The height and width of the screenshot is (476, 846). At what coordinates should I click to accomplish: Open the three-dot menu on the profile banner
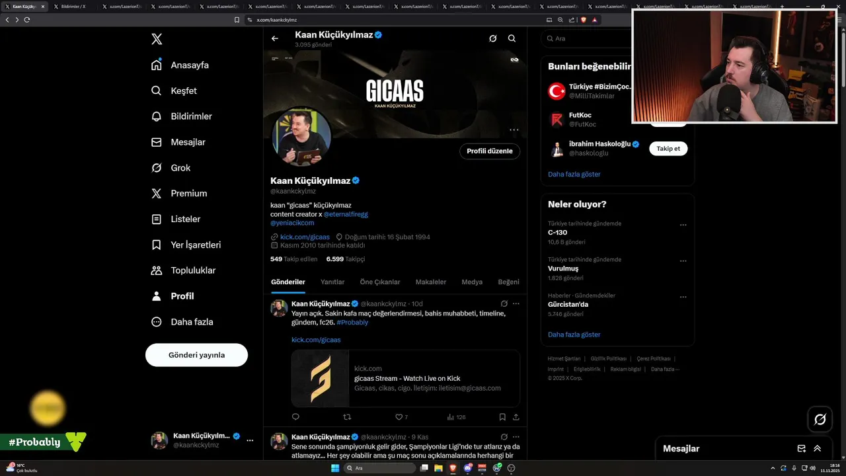click(x=514, y=130)
